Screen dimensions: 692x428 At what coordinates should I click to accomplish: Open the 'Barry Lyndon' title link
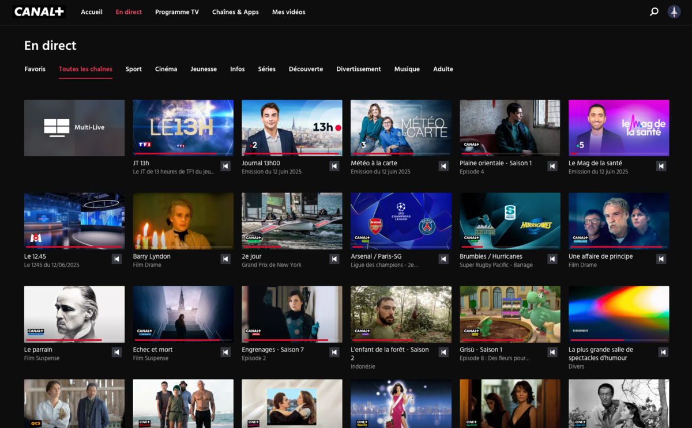[152, 256]
